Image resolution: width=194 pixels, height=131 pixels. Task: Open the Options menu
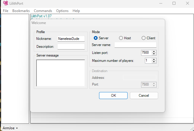click(62, 11)
